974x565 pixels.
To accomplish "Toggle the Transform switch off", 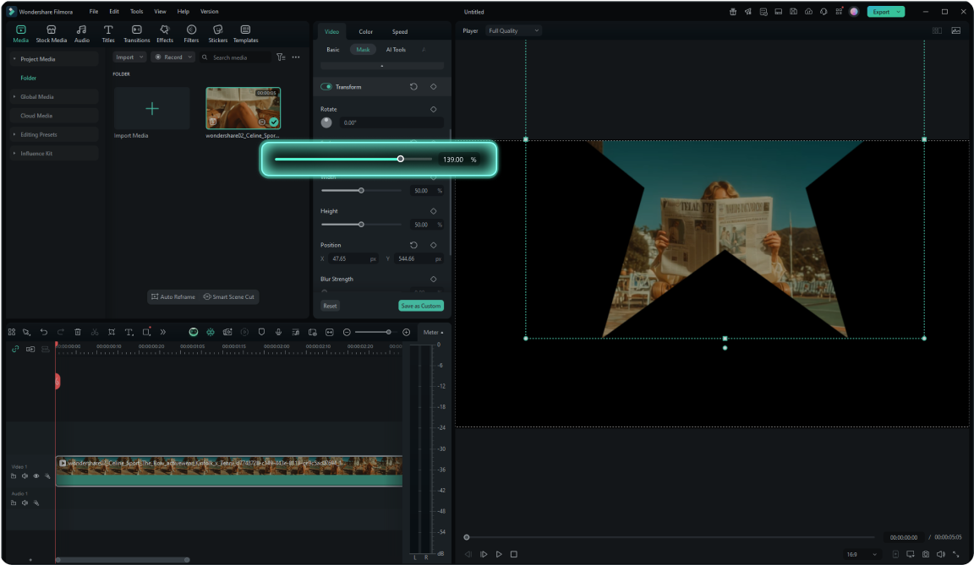I will (326, 87).
